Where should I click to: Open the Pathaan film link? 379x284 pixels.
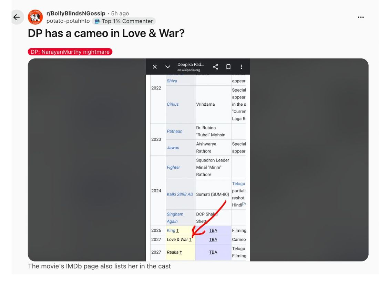pyautogui.click(x=175, y=132)
